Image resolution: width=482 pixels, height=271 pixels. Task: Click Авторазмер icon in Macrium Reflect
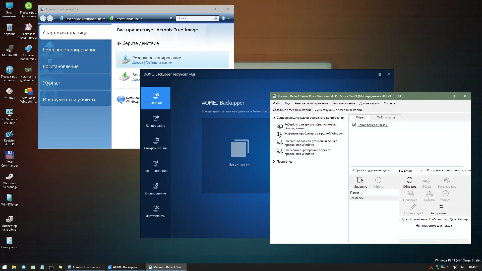click(441, 207)
